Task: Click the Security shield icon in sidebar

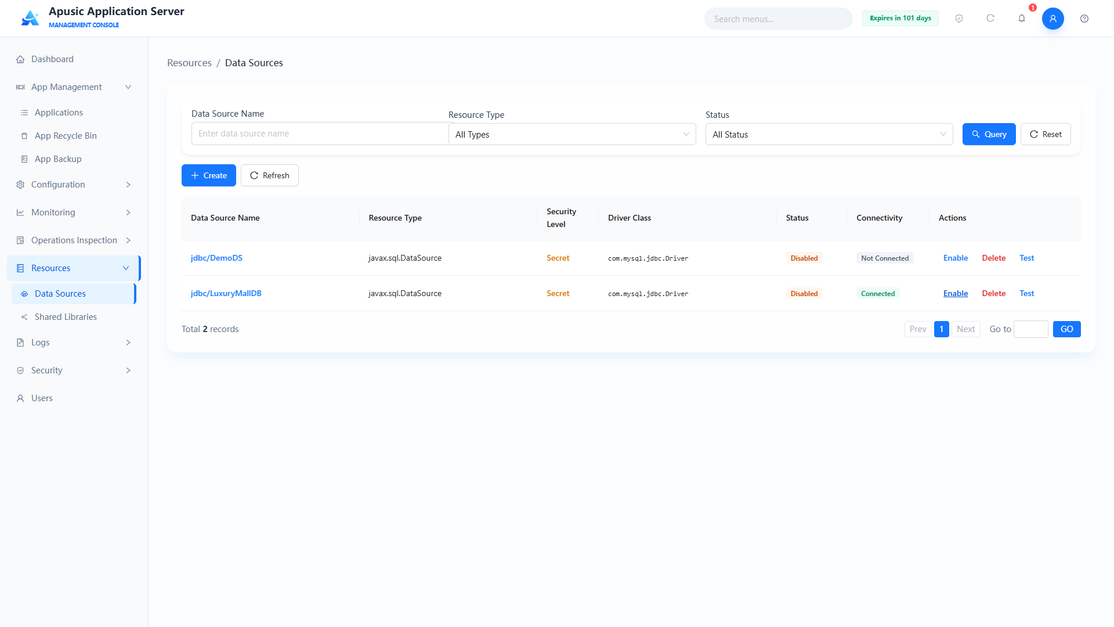Action: 20,370
